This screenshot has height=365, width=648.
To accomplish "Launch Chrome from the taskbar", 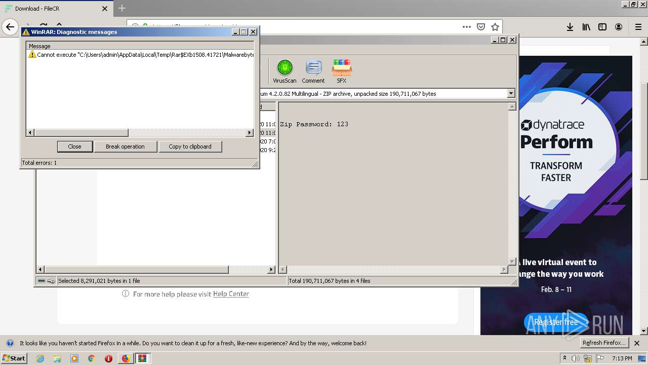I will pyautogui.click(x=91, y=358).
